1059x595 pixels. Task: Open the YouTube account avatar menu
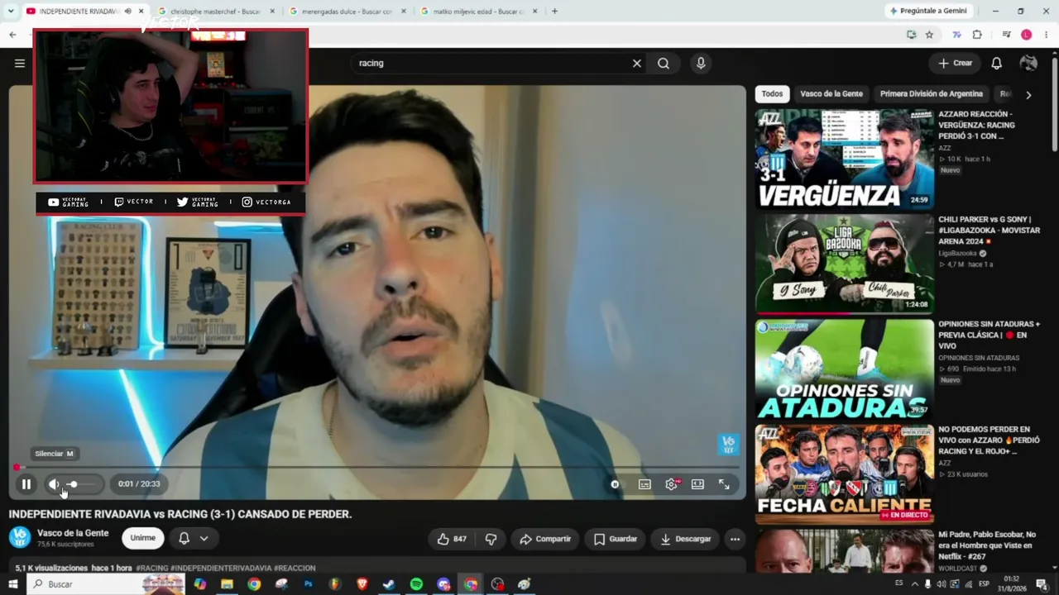(x=1028, y=63)
